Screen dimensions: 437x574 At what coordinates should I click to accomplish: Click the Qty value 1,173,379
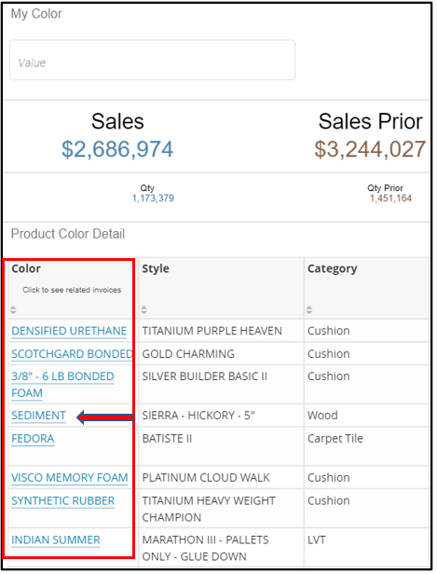click(x=153, y=198)
